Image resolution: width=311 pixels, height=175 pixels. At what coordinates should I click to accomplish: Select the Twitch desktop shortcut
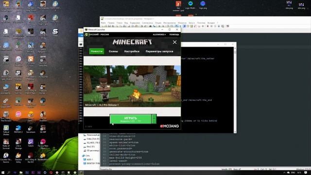click(31, 143)
